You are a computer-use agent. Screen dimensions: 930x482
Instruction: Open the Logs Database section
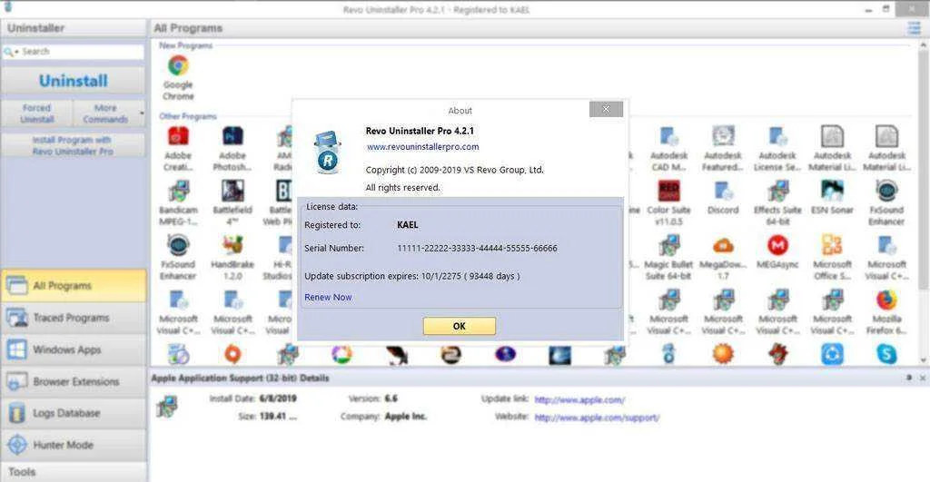point(74,413)
